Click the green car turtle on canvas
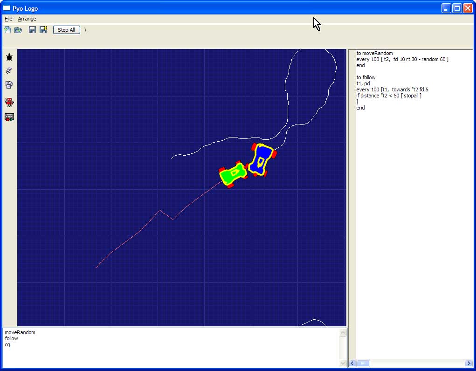 pyautogui.click(x=233, y=174)
